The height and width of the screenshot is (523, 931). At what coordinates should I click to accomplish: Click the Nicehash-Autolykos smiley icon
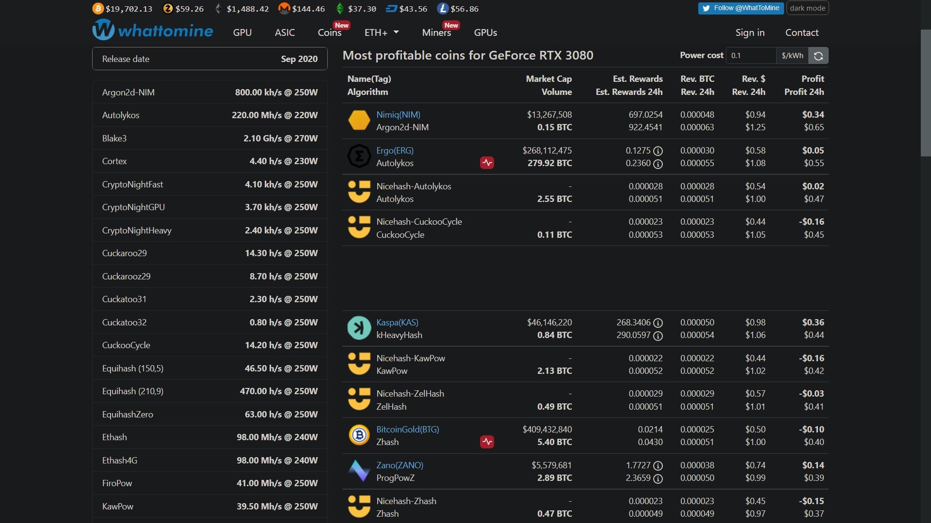[x=359, y=192]
